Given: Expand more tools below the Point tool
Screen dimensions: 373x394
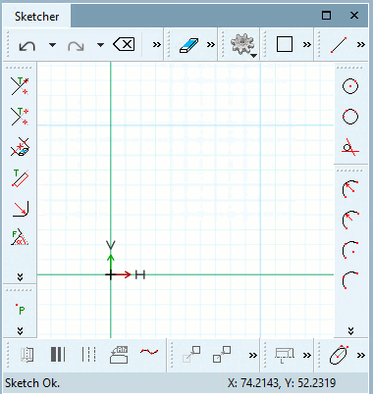Looking at the screenshot, I should 20,331.
